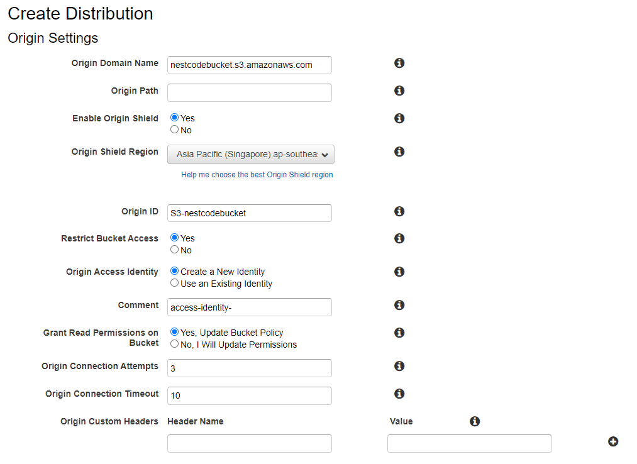Click the Origin Access Identity info icon

coord(399,272)
